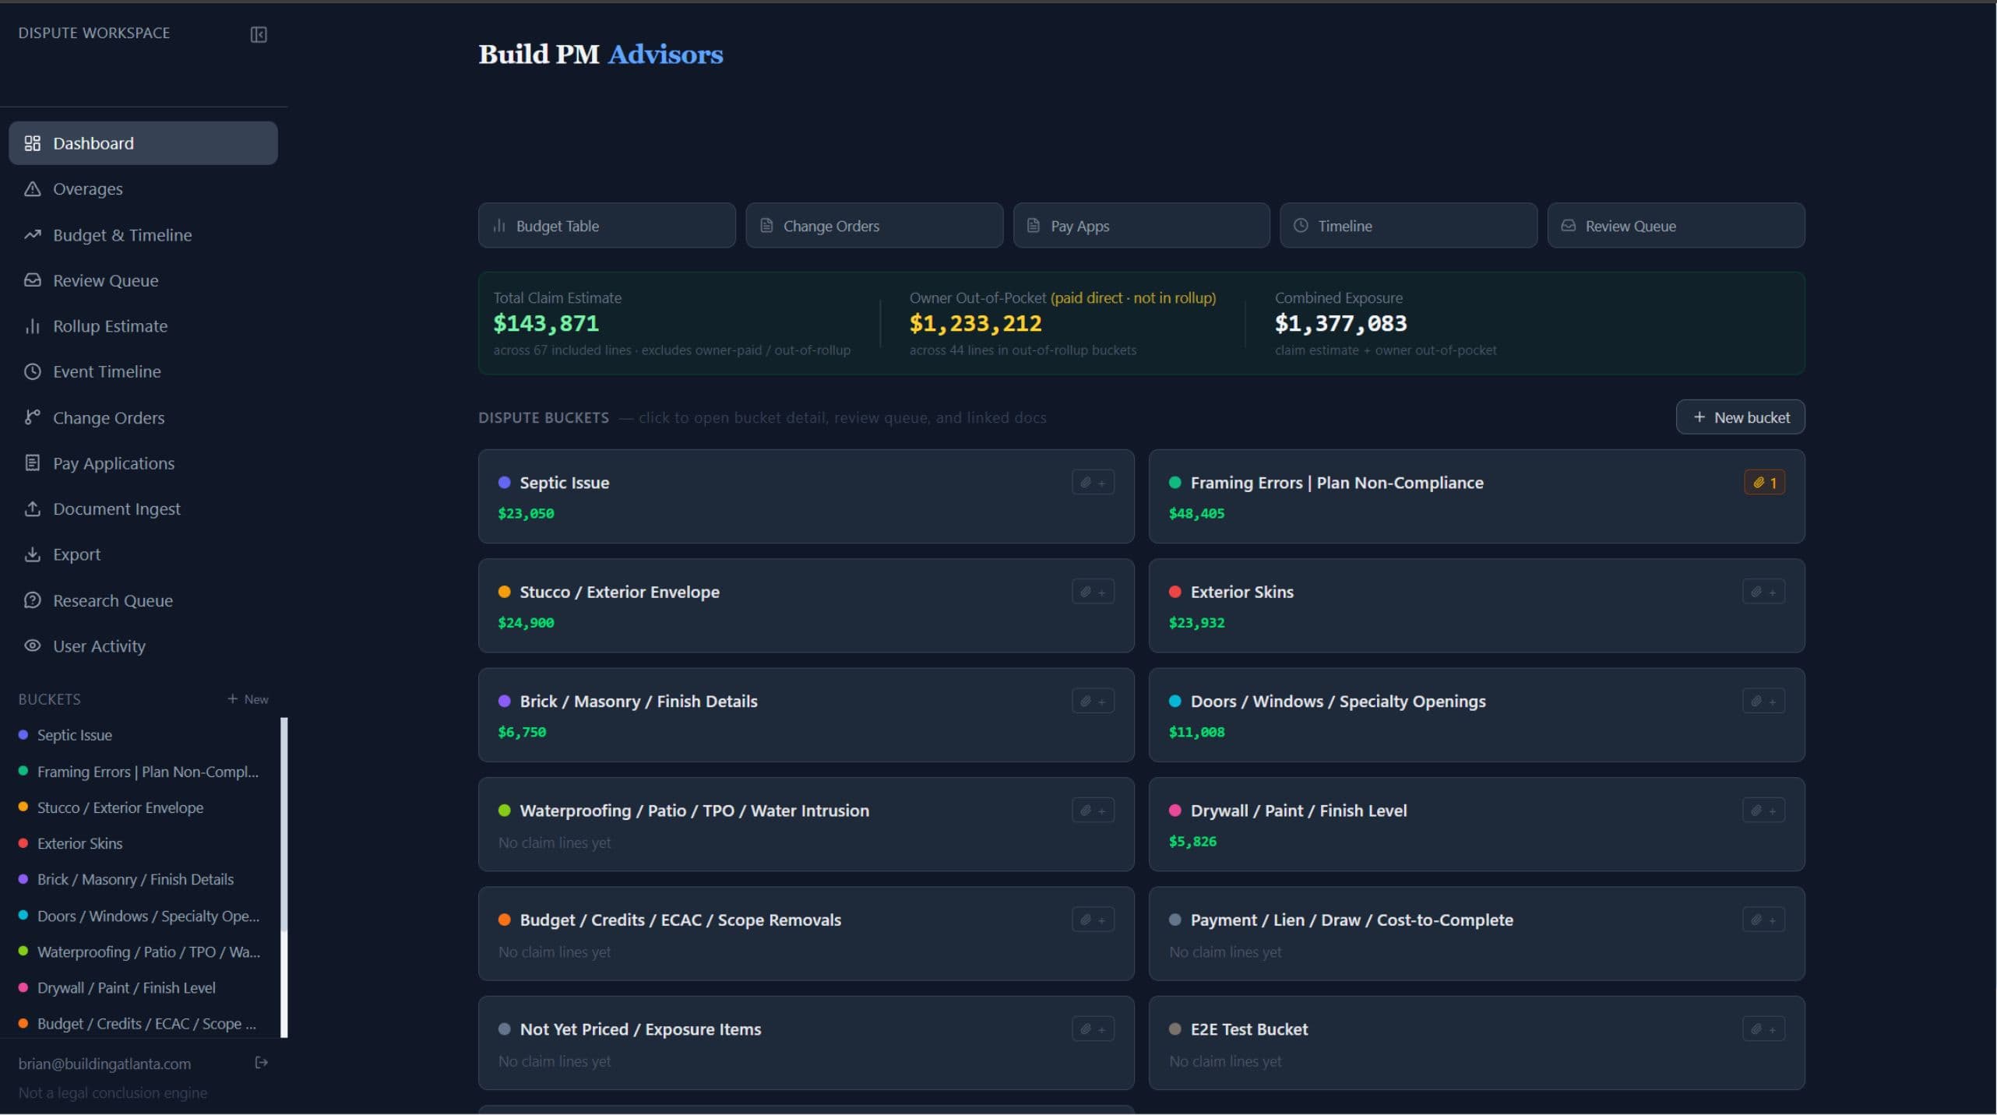Open the Septic Issue bucket card
Screen dimensions: 1997x1115
(x=806, y=496)
